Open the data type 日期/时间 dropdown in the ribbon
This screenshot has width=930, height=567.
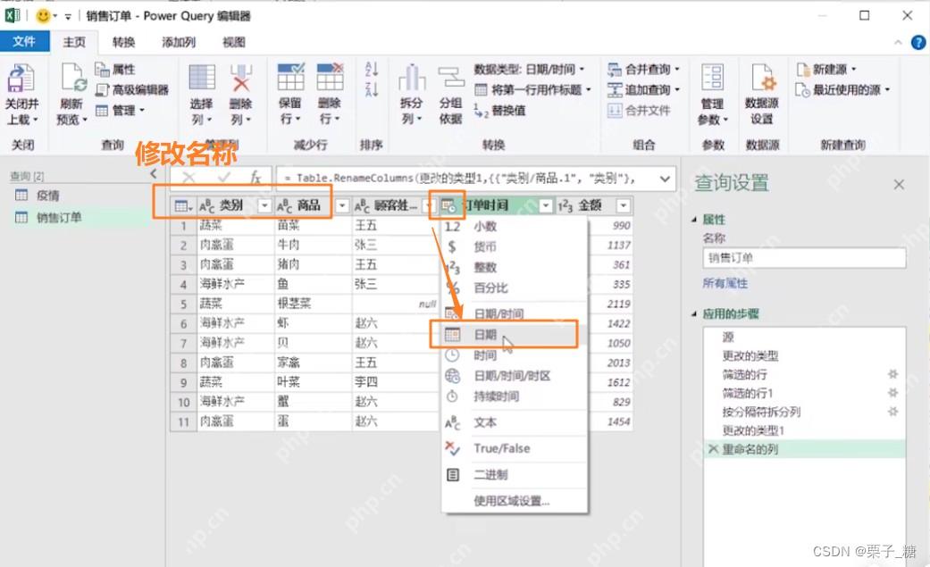point(529,70)
